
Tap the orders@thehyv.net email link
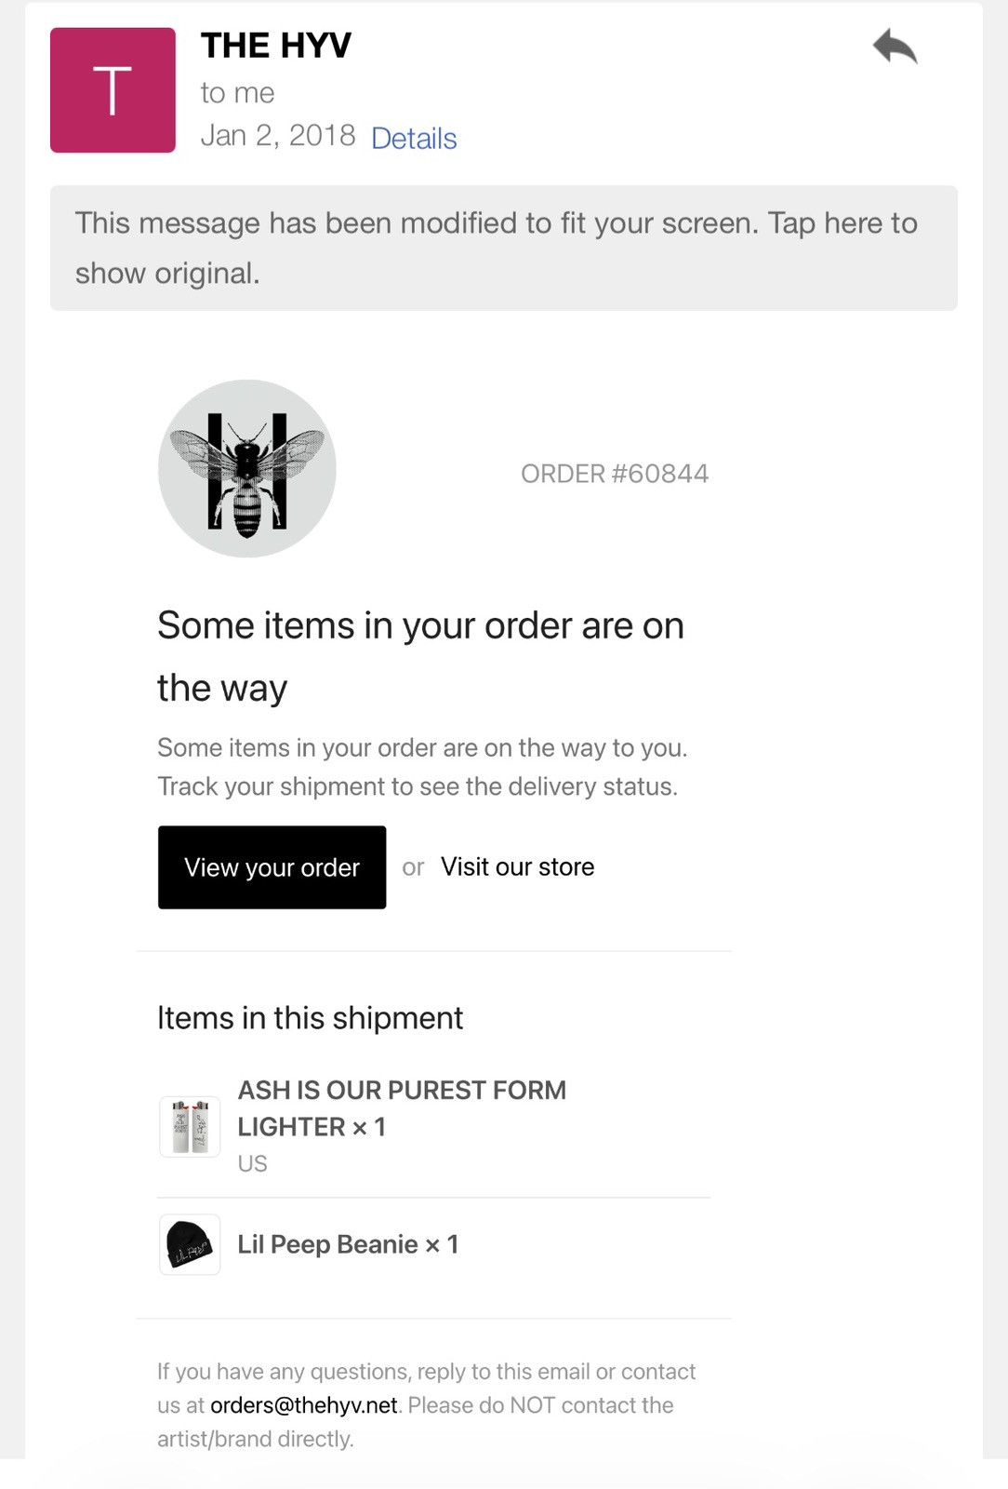click(x=304, y=1405)
